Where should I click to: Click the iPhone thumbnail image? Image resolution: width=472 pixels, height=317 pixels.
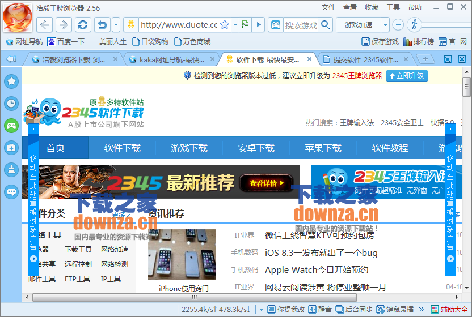click(182, 255)
